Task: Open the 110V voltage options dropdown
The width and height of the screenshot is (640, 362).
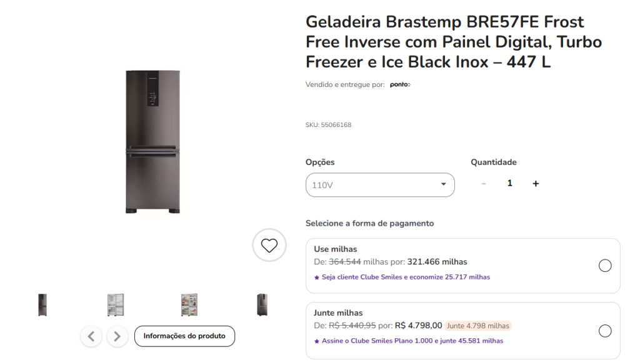Action: point(380,185)
